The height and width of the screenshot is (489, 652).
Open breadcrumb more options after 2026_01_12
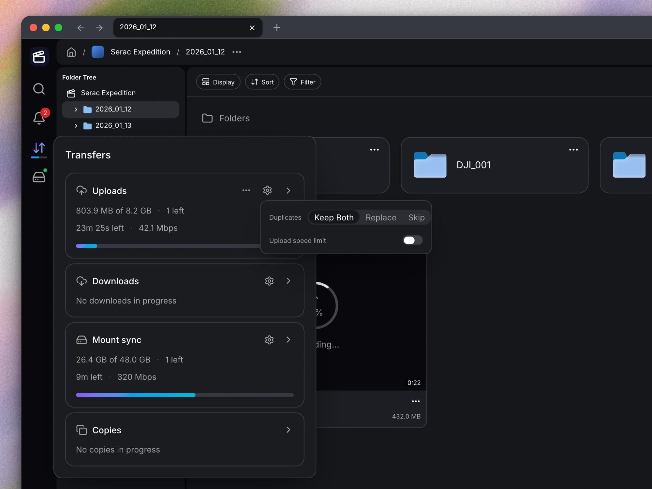(x=237, y=52)
